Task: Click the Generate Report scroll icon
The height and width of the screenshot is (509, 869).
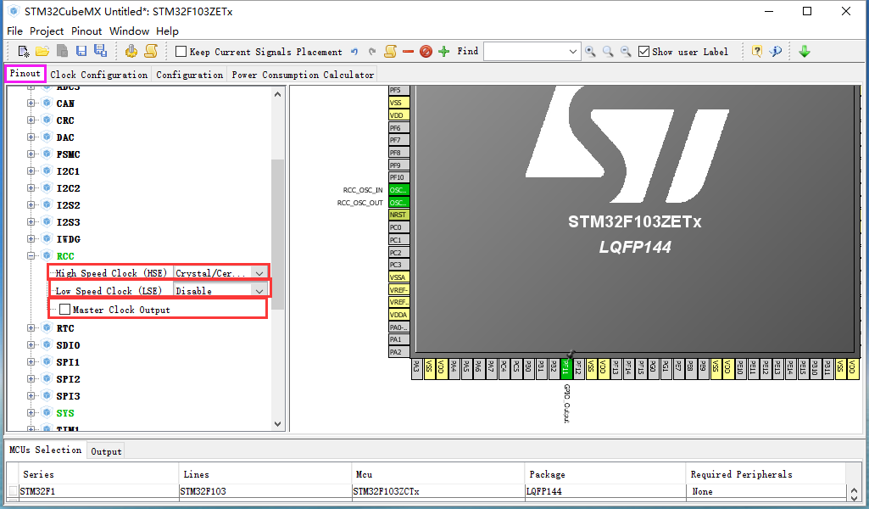Action: click(x=151, y=51)
